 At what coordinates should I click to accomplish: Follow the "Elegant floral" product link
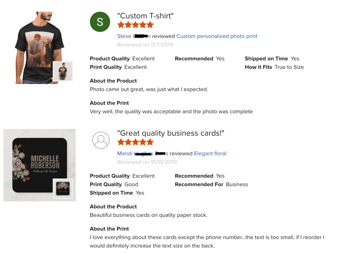pyautogui.click(x=210, y=153)
